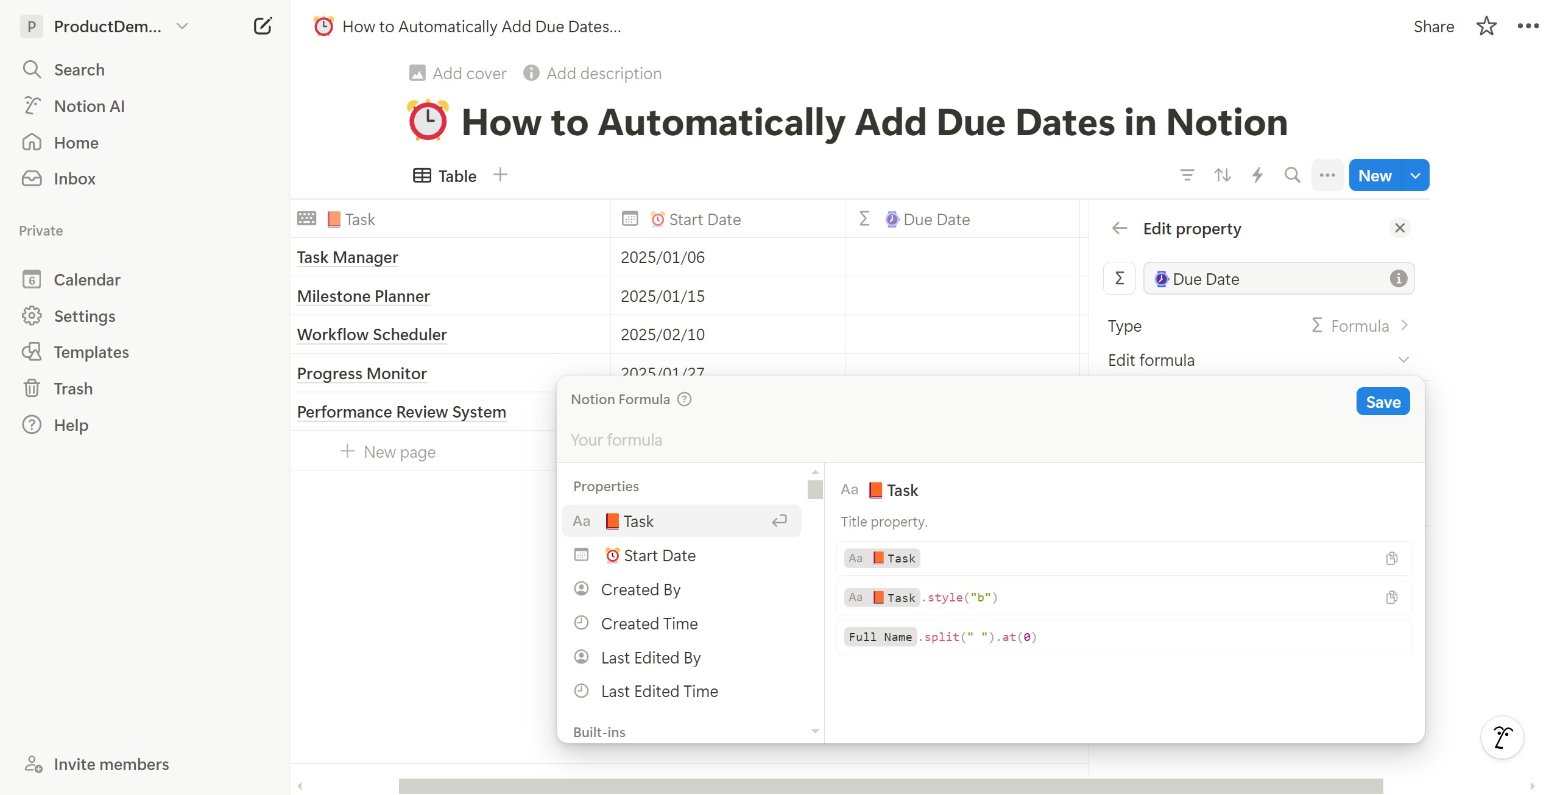Viewport: 1560px width, 795px height.
Task: Click the new page compose icon
Action: [263, 26]
